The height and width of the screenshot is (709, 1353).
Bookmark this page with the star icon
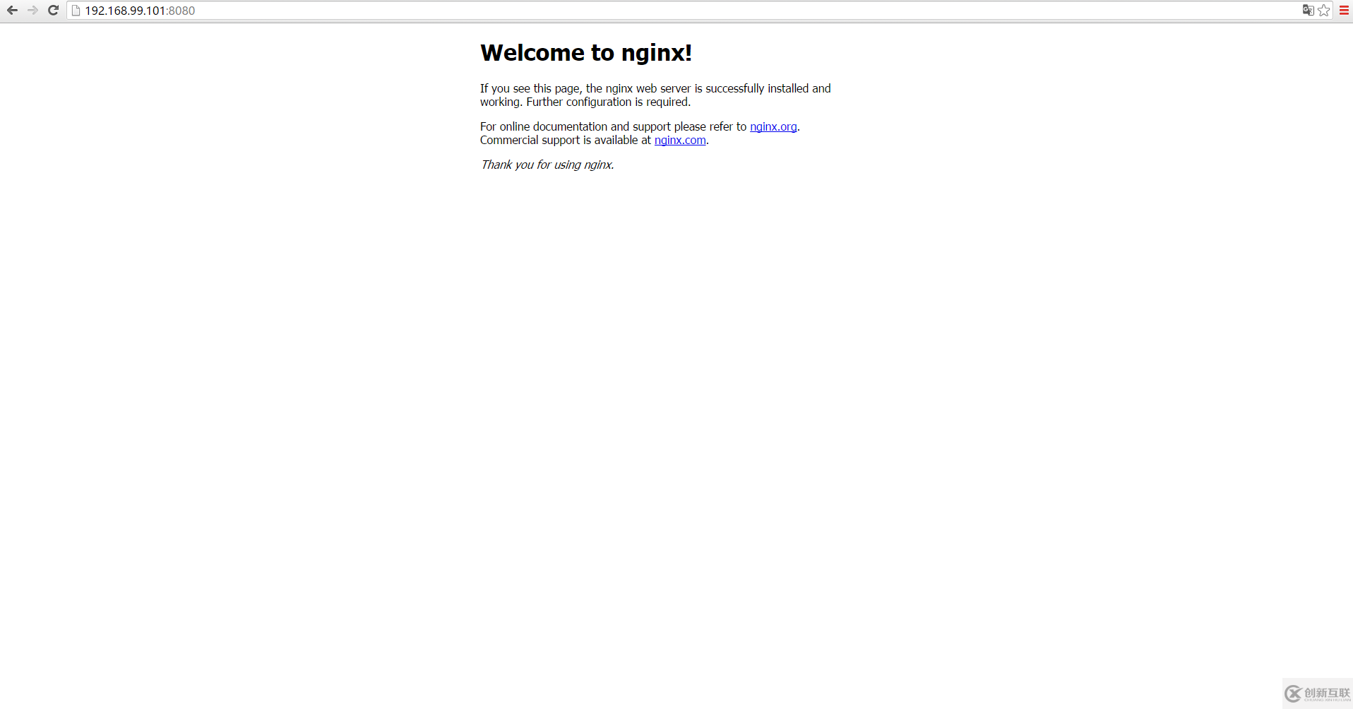[x=1324, y=10]
